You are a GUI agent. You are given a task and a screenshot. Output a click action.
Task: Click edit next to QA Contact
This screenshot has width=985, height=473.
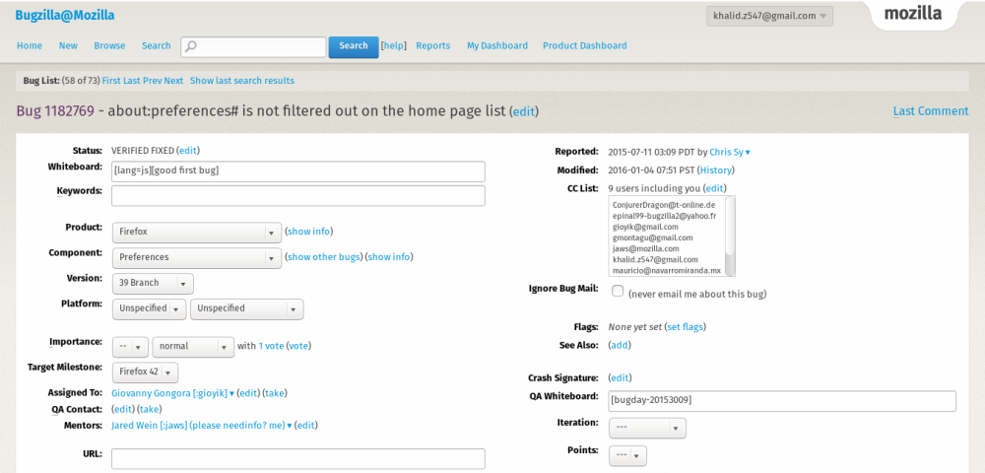tap(123, 410)
